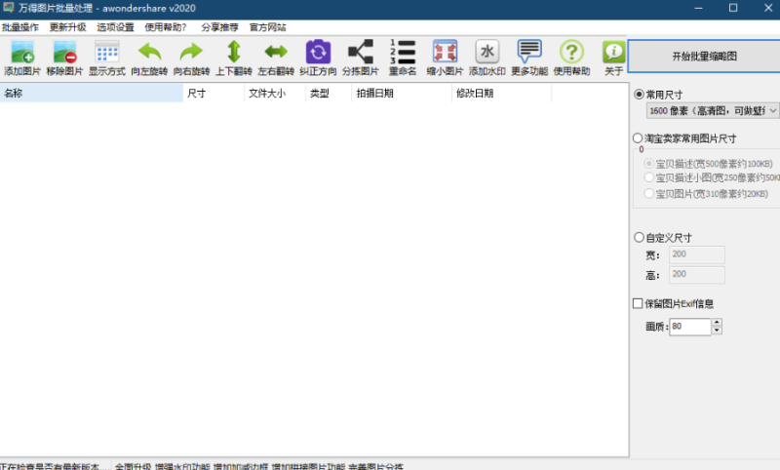This screenshot has height=470, width=780.
Task: Open the 显示方式 display mode picker
Action: tap(107, 58)
